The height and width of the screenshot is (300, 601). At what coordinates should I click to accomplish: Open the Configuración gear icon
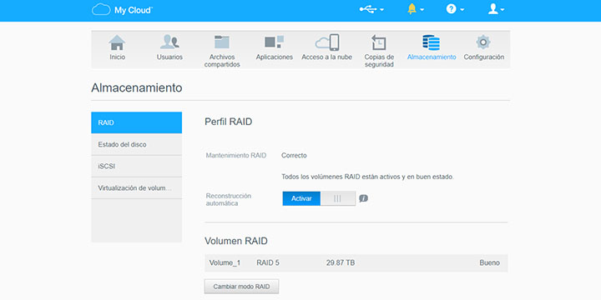point(483,42)
